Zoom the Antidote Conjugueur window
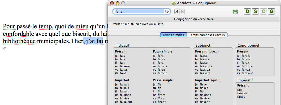The width and height of the screenshot is (281, 105). click(123, 3)
